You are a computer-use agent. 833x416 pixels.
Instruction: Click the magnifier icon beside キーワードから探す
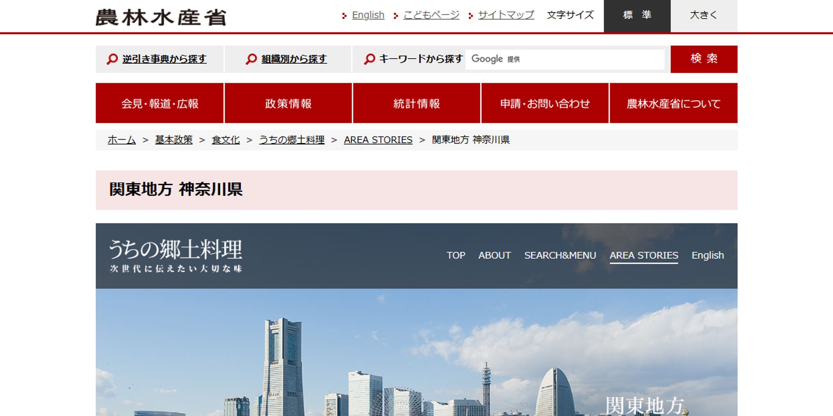pyautogui.click(x=369, y=59)
